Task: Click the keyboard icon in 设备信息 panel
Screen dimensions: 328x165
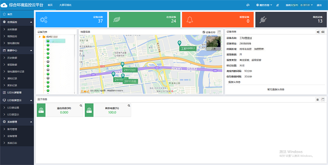Action: click(x=323, y=32)
